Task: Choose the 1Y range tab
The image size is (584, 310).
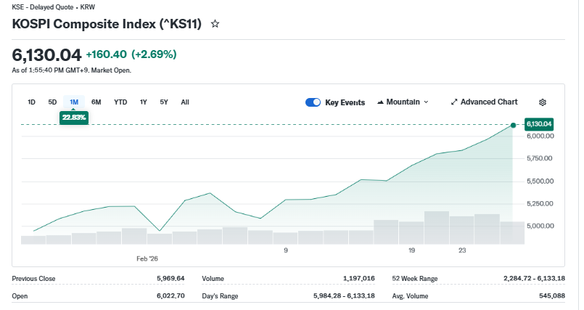Action: point(144,102)
